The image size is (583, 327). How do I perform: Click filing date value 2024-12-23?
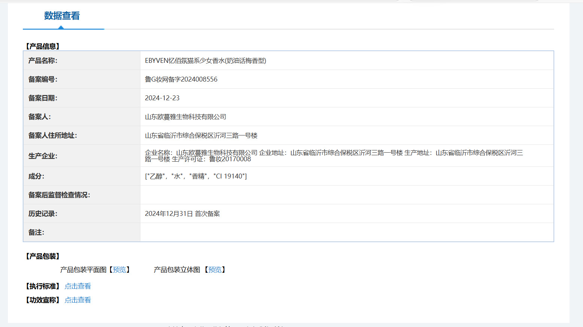click(162, 98)
